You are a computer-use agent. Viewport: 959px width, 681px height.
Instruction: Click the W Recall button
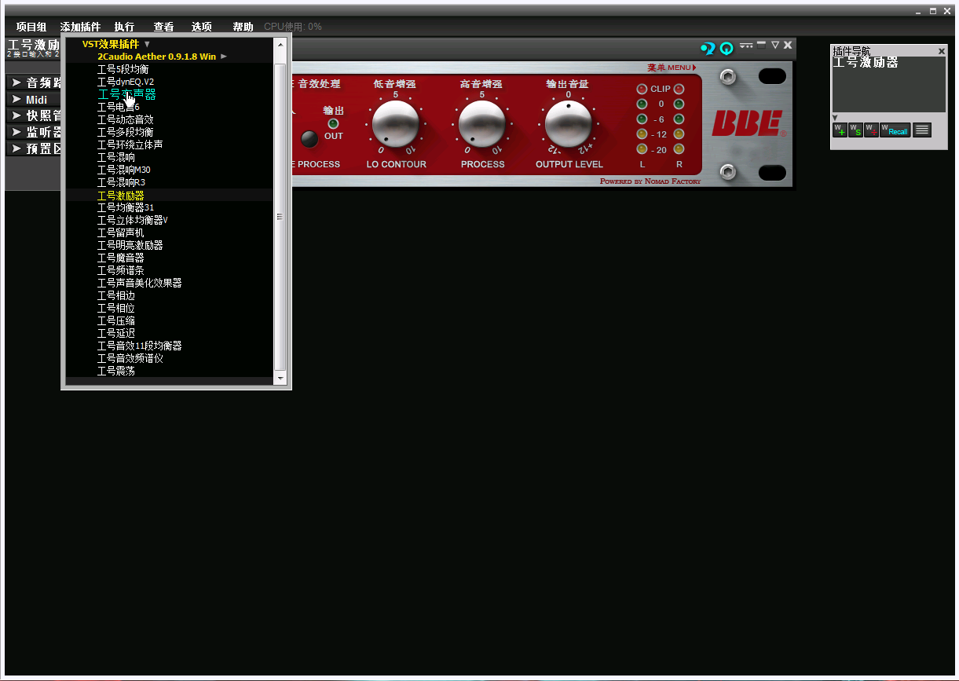tap(895, 130)
